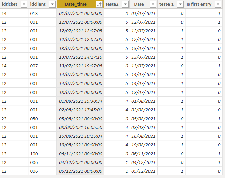Open the Date column filter dropdown
This screenshot has height=178, width=225.
point(153,4)
